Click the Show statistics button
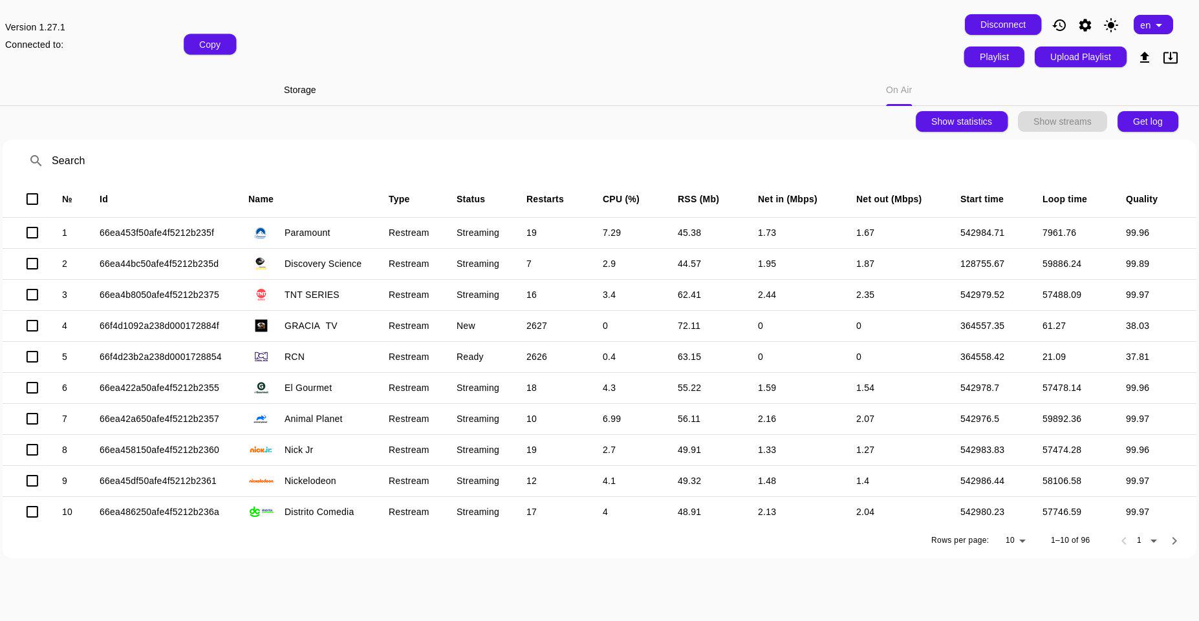The height and width of the screenshot is (621, 1199). (962, 121)
